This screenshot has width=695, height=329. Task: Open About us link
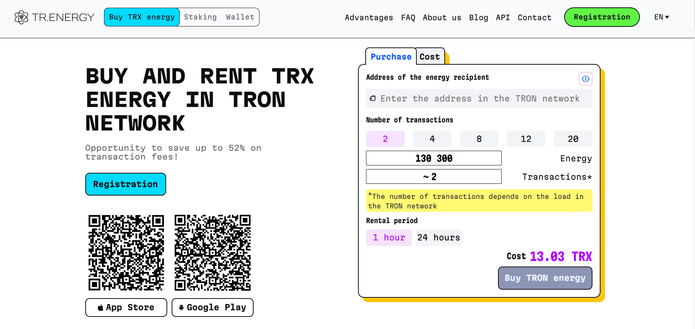[442, 18]
